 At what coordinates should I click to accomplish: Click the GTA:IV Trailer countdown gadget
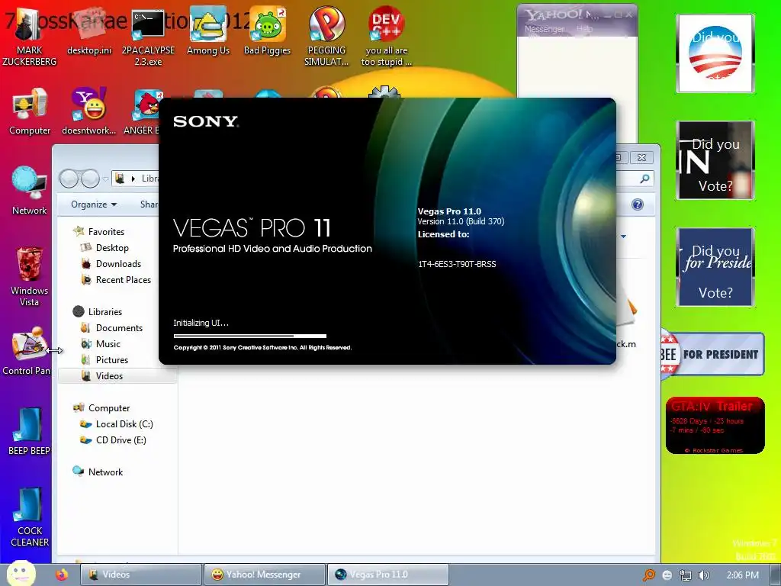tap(715, 425)
